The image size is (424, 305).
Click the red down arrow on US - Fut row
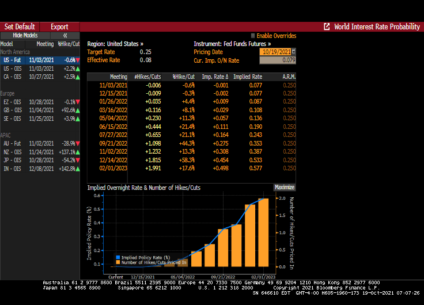tap(78, 60)
